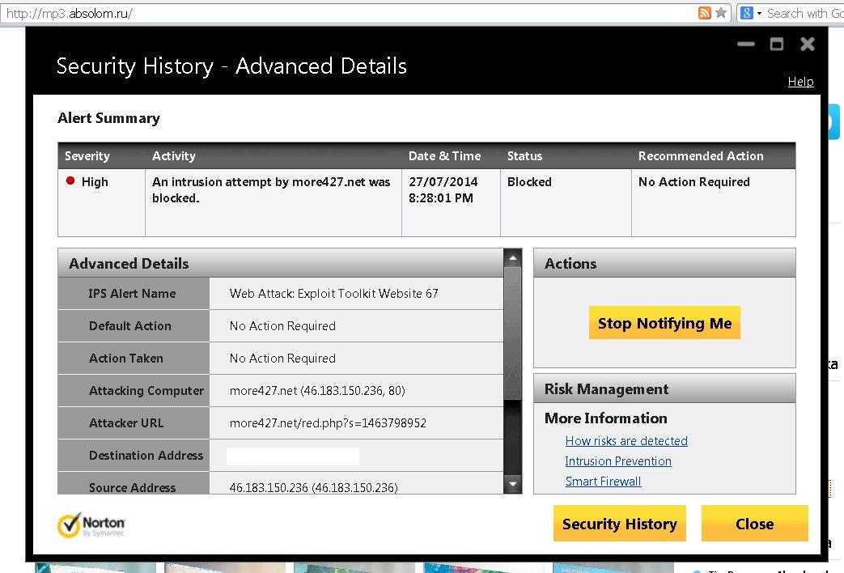Click the yellow Close button

(x=754, y=524)
